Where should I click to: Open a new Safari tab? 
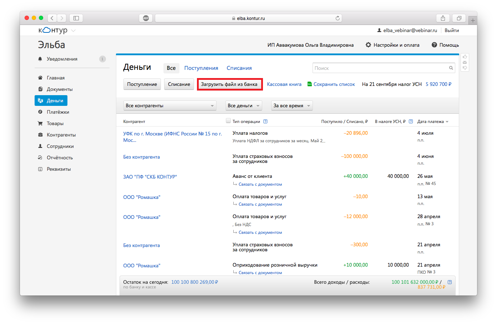pyautogui.click(x=473, y=20)
